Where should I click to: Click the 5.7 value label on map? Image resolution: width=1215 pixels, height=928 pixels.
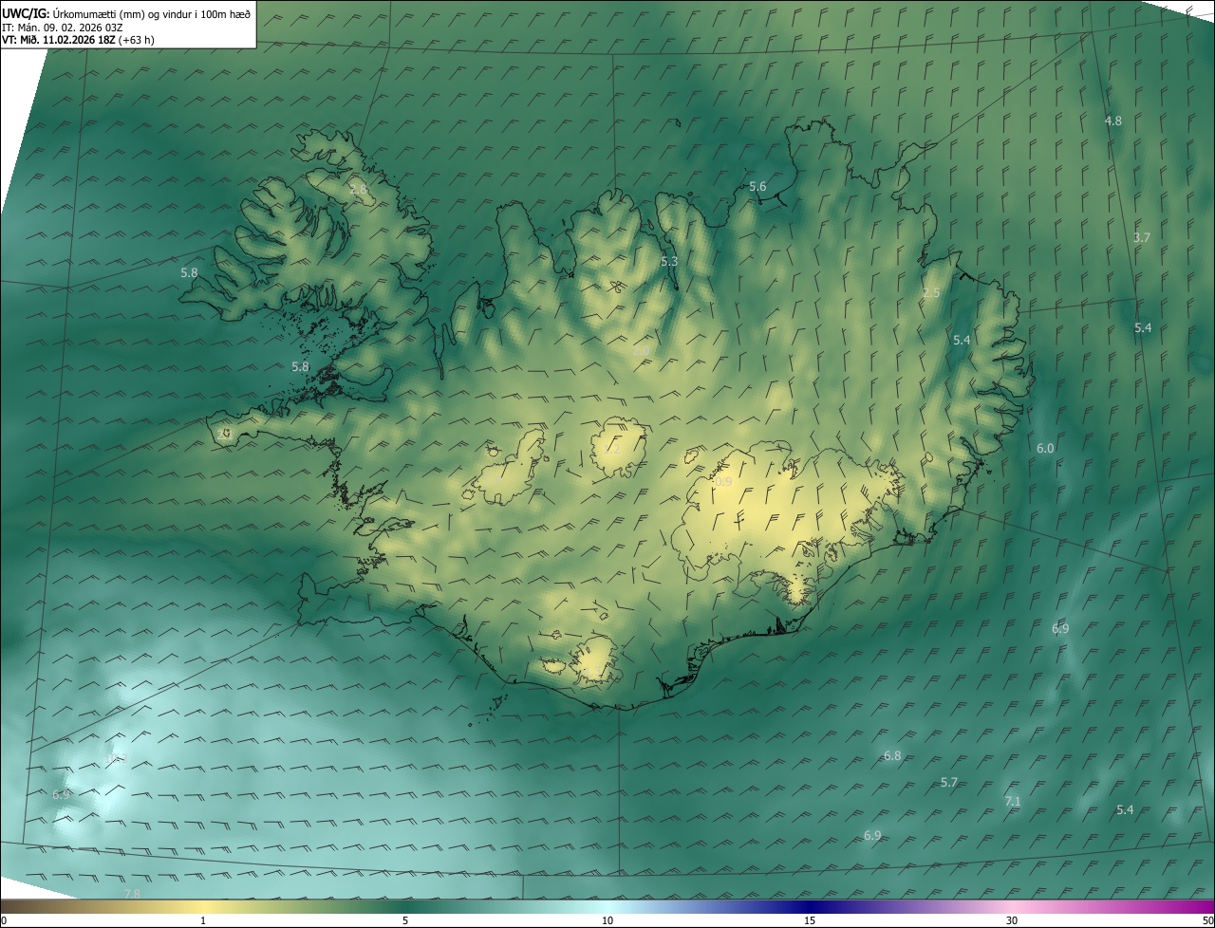949,782
